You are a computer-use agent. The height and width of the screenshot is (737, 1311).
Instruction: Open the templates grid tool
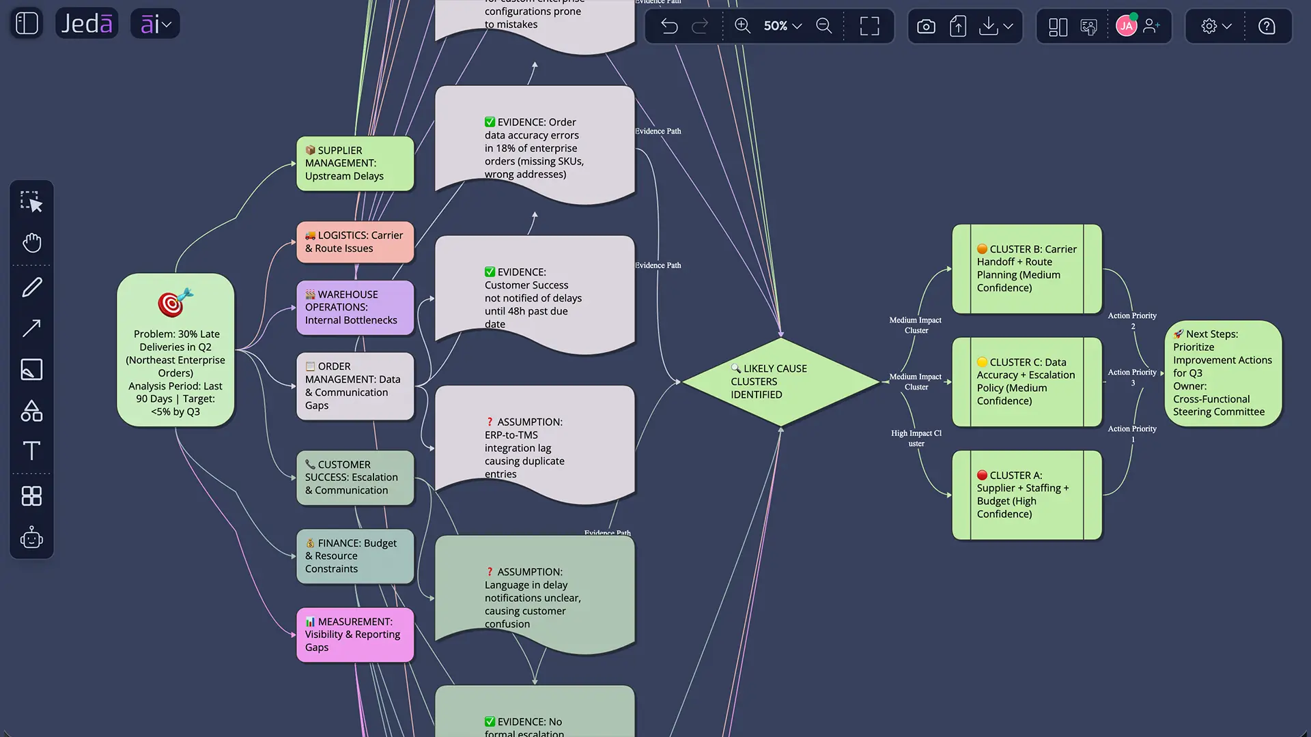click(31, 496)
